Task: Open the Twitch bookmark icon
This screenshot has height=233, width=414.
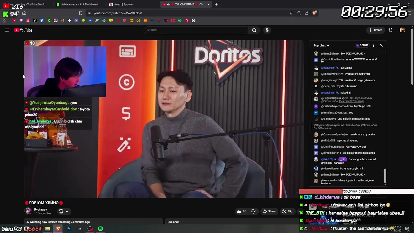Action: (21, 20)
